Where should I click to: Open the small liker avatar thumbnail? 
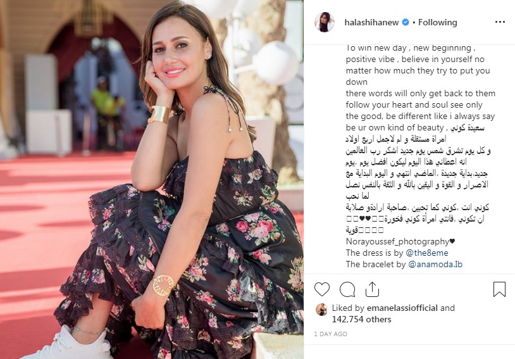(321, 310)
